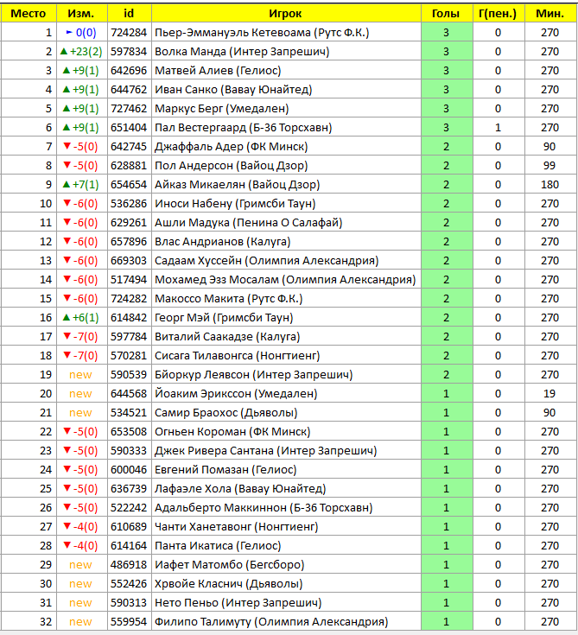Screen dimensions: 578x635
Task: Select cell Огньен Короман (ФК Минск)
Action: tap(286, 432)
